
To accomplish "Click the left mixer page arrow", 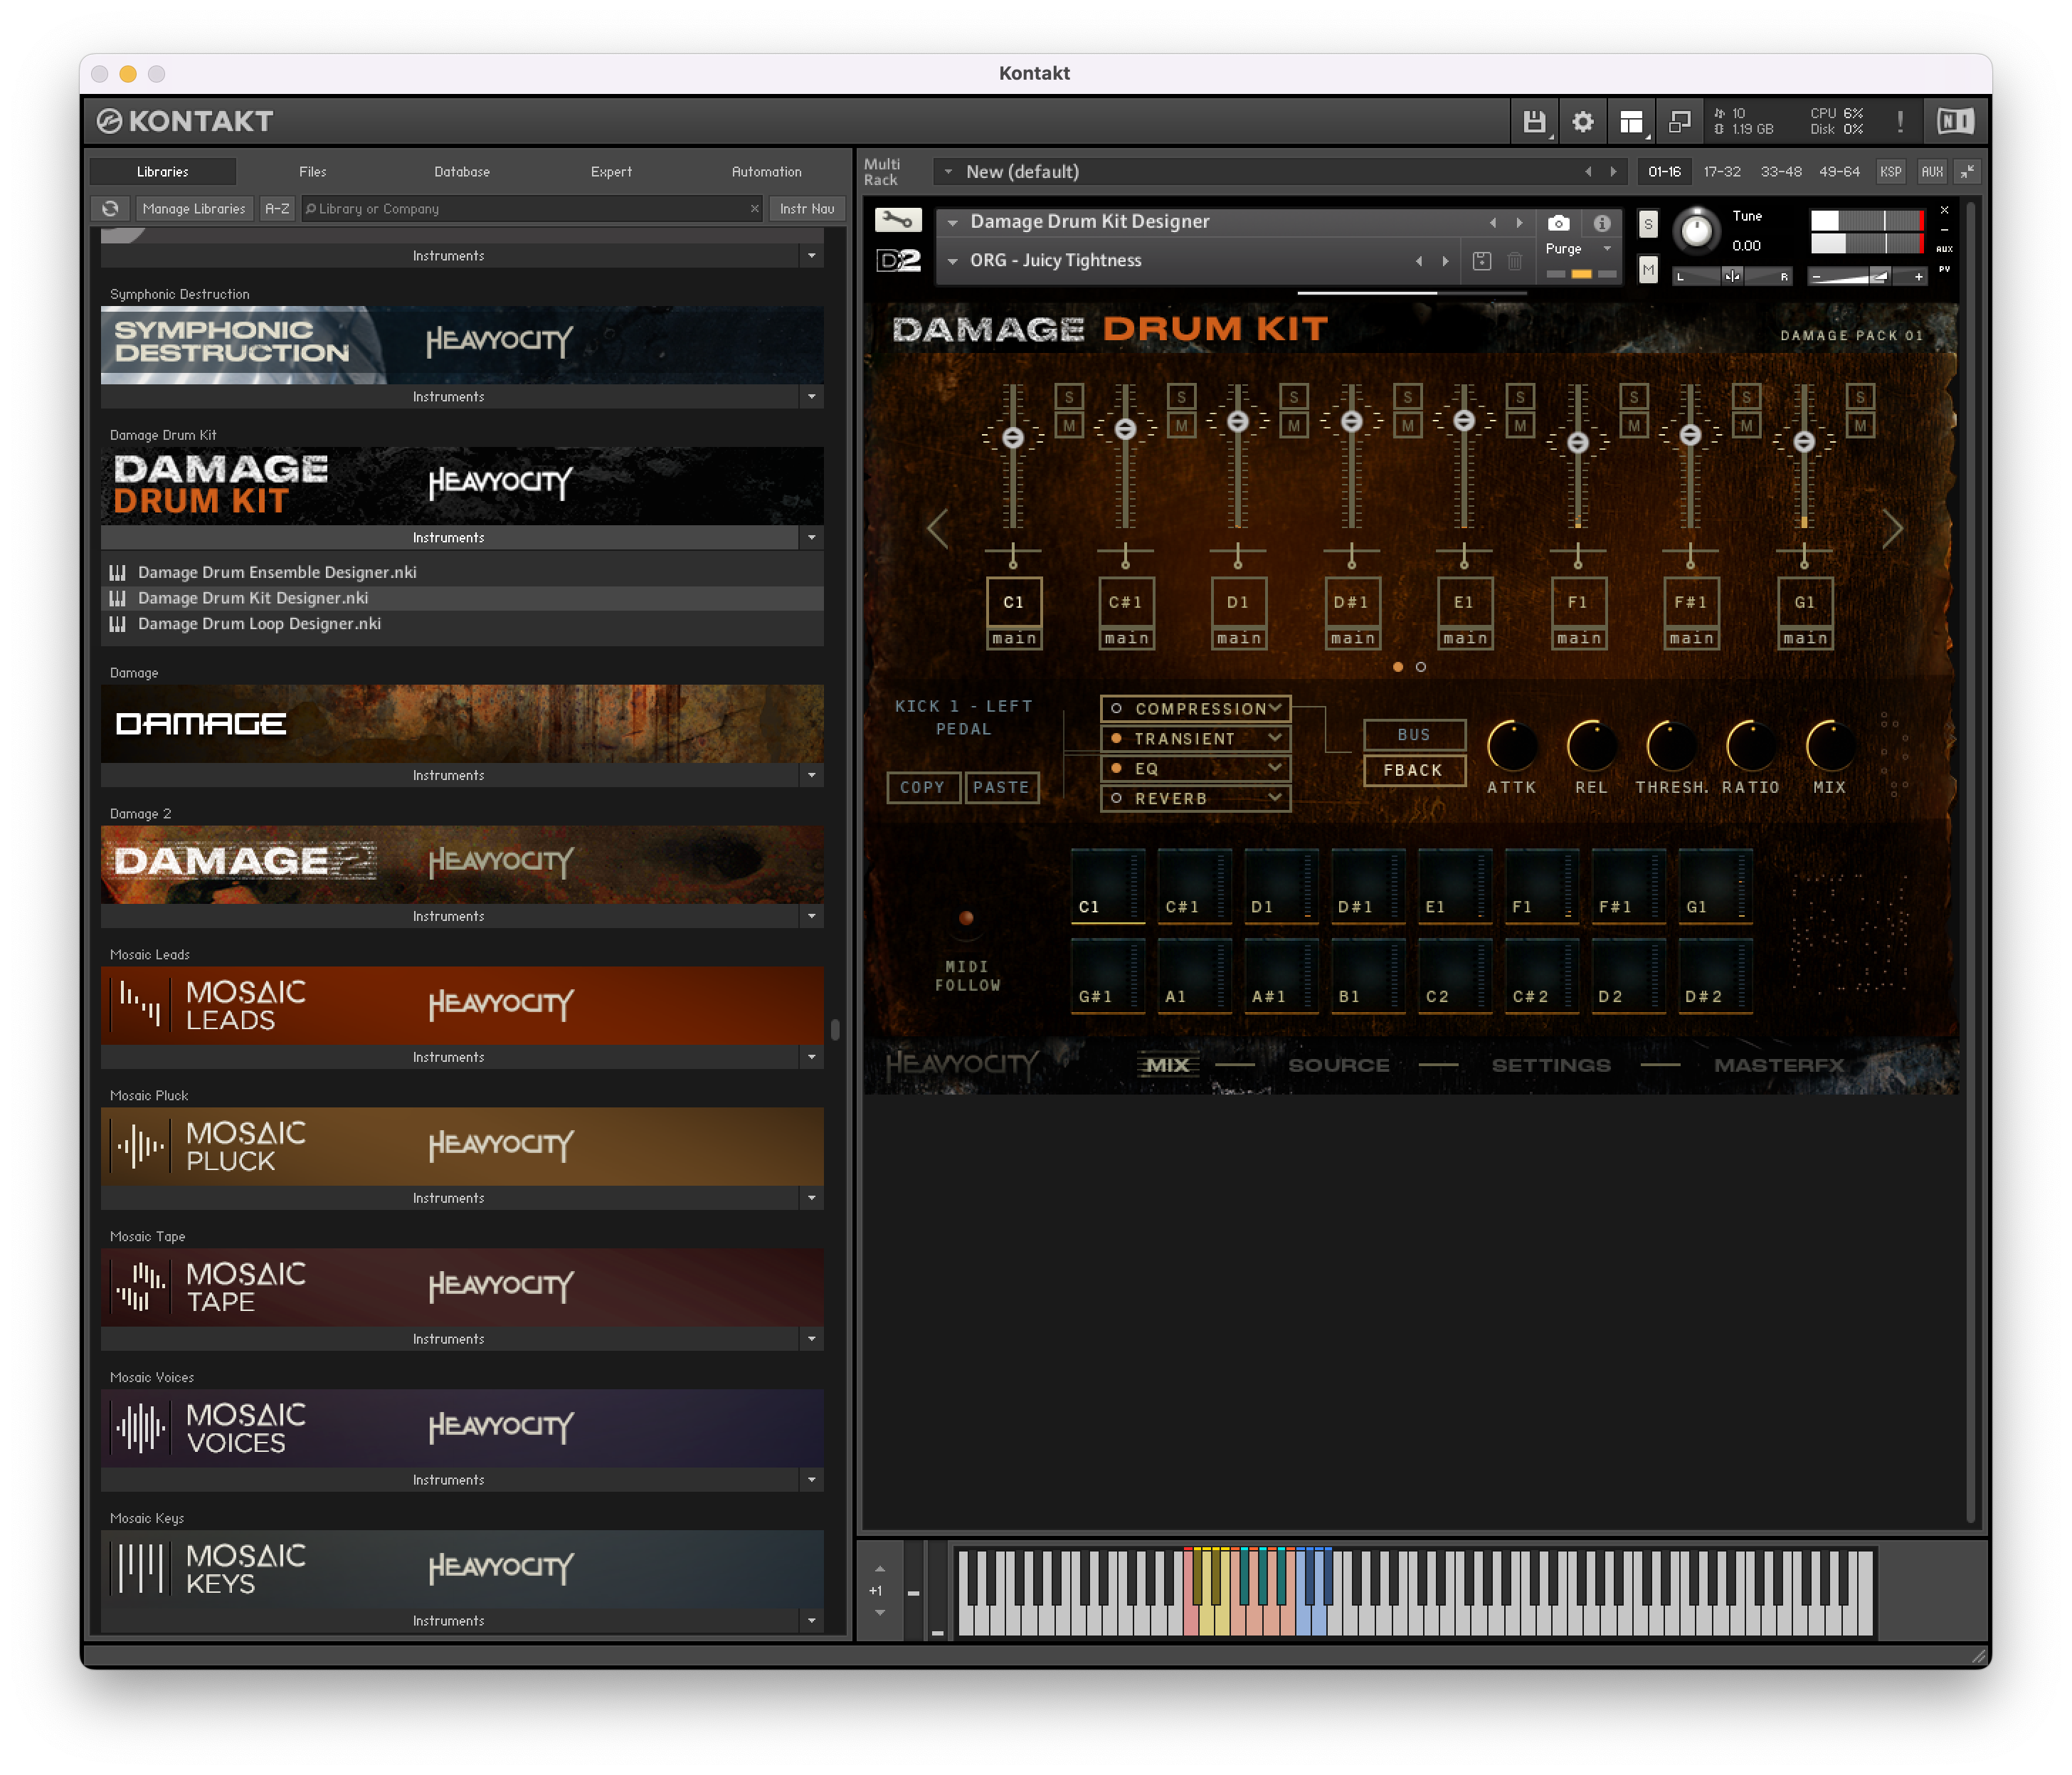I will tap(937, 528).
